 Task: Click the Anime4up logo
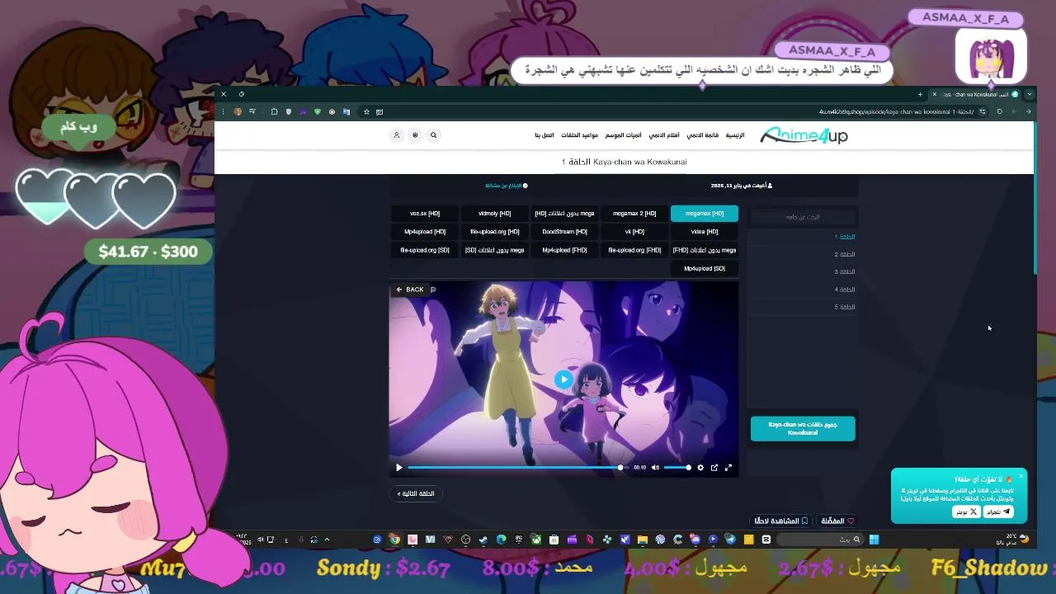[x=804, y=135]
